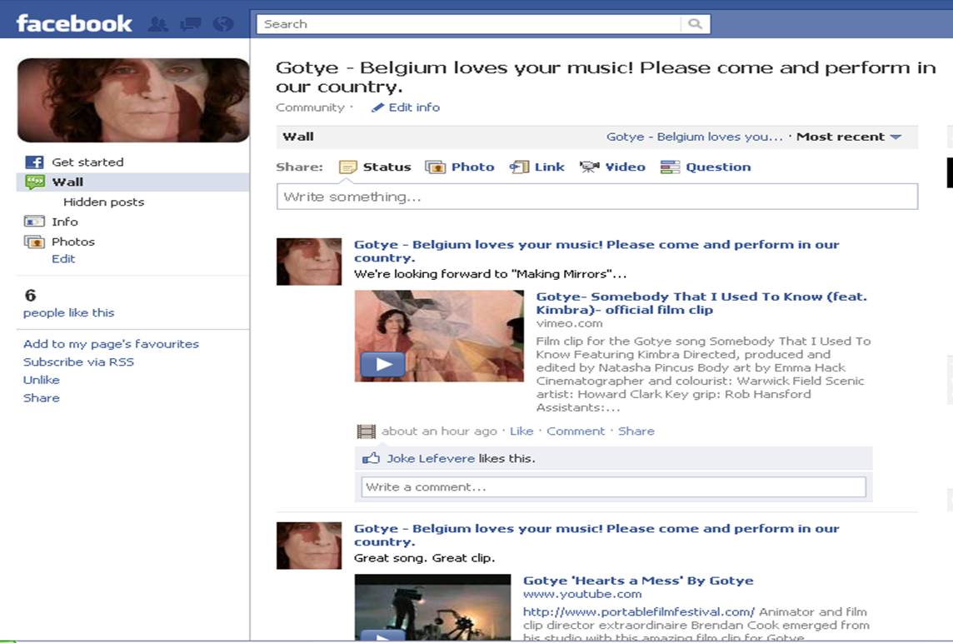953x643 pixels.
Task: Open the friend requests icon in header
Action: pos(158,24)
